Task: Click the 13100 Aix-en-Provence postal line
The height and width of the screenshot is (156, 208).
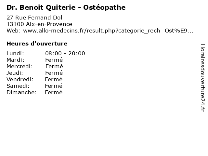Action: point(39,24)
